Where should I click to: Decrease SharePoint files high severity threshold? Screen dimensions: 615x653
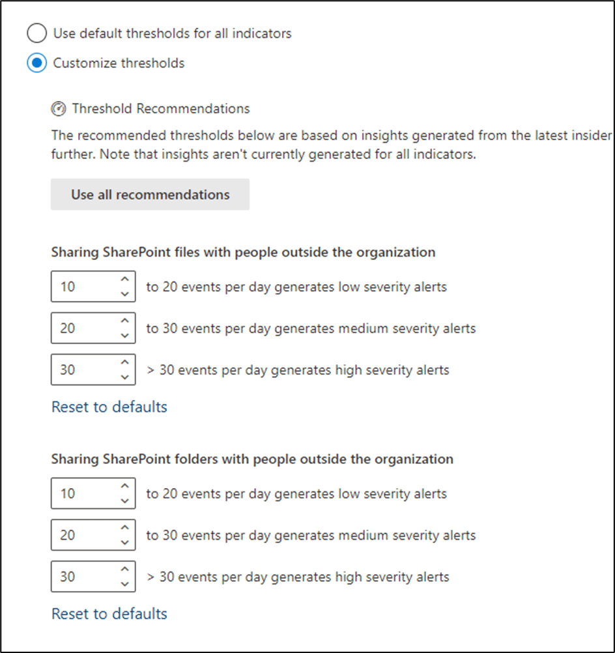pos(125,377)
